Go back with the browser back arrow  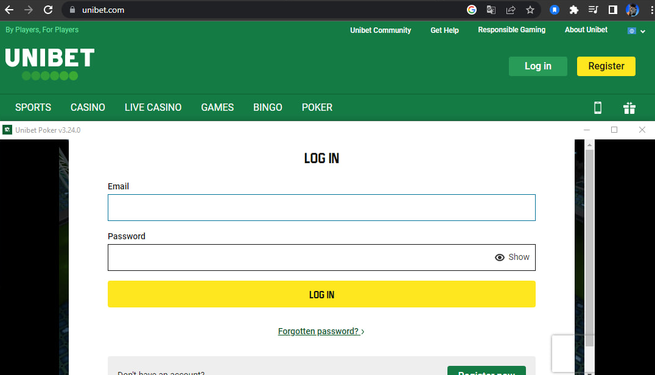[x=9, y=10]
